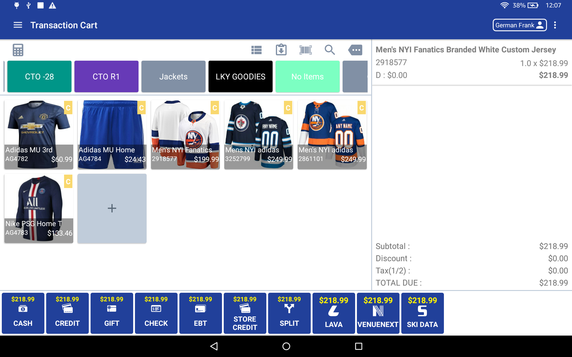Tap C badge on Adidas MU 3rd

coord(68,108)
